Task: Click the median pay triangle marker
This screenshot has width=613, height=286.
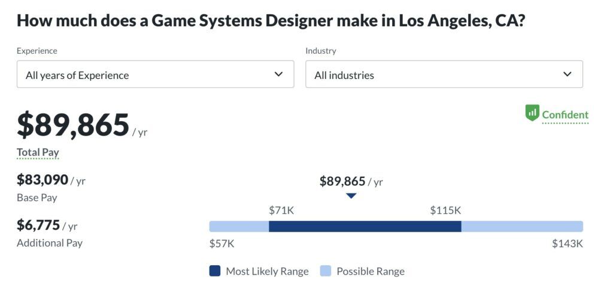Action: coord(351,196)
